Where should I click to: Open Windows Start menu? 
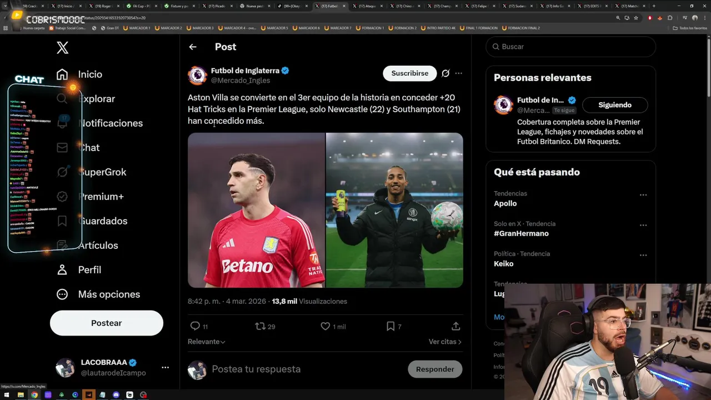7,395
